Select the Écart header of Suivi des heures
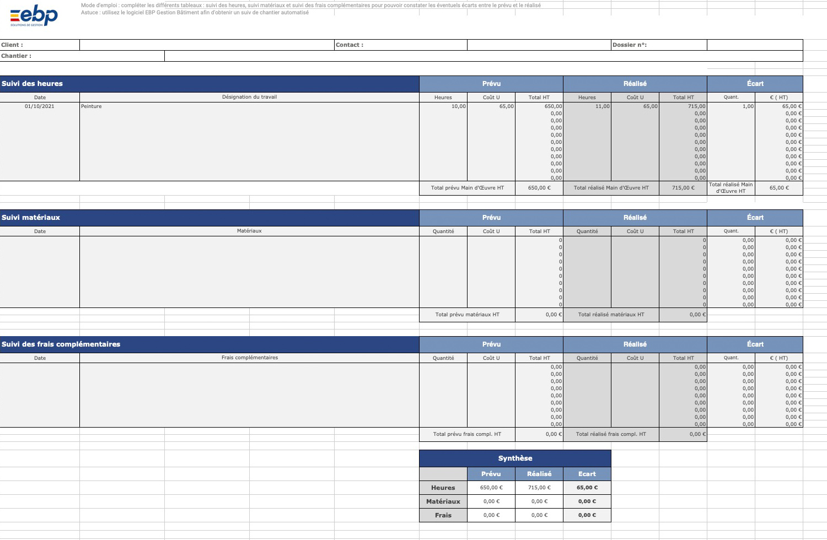Screen dimensions: 827x540 755,84
